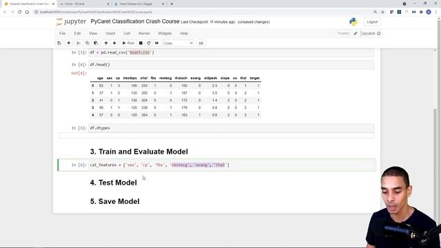The width and height of the screenshot is (441, 248).
Task: Open a new browser tab with plus
Action: [172, 4]
